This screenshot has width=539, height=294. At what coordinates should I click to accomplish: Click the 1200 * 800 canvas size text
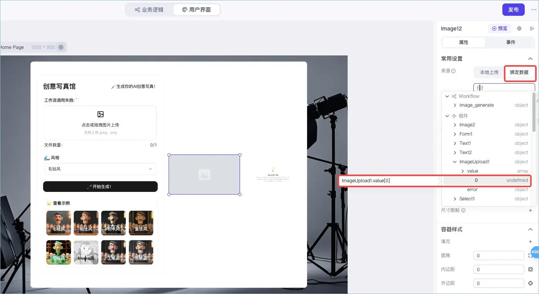pos(43,47)
